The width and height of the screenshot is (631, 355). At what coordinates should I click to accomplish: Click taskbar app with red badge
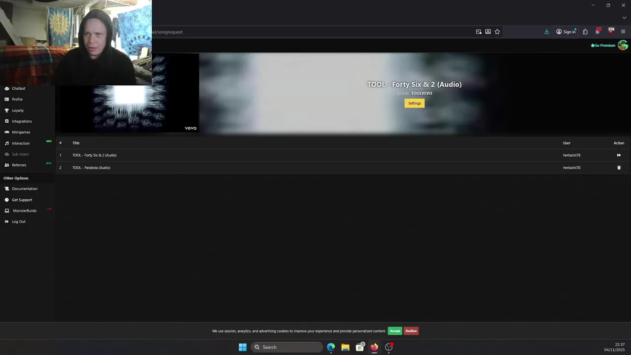coord(389,347)
